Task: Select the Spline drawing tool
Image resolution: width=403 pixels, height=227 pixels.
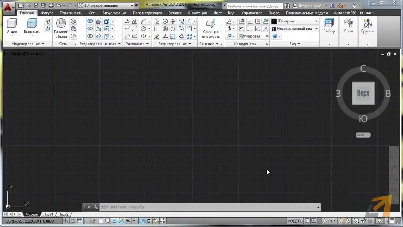Action: pos(127,29)
